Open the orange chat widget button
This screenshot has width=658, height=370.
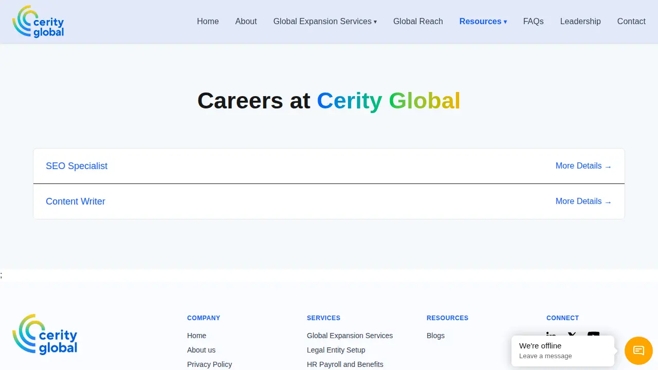pyautogui.click(x=638, y=350)
